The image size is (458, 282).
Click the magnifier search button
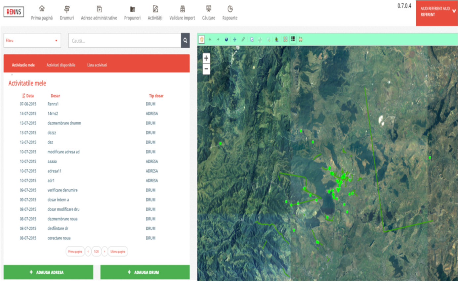185,41
